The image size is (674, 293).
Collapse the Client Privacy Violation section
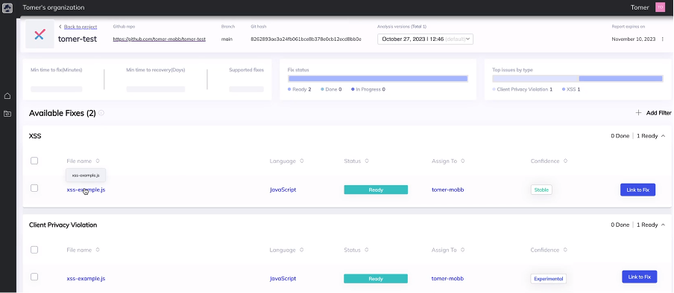[664, 225]
